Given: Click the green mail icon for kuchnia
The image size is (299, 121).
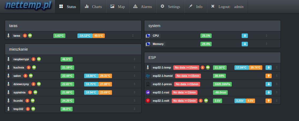Looking at the screenshot, I should [x=34, y=67].
